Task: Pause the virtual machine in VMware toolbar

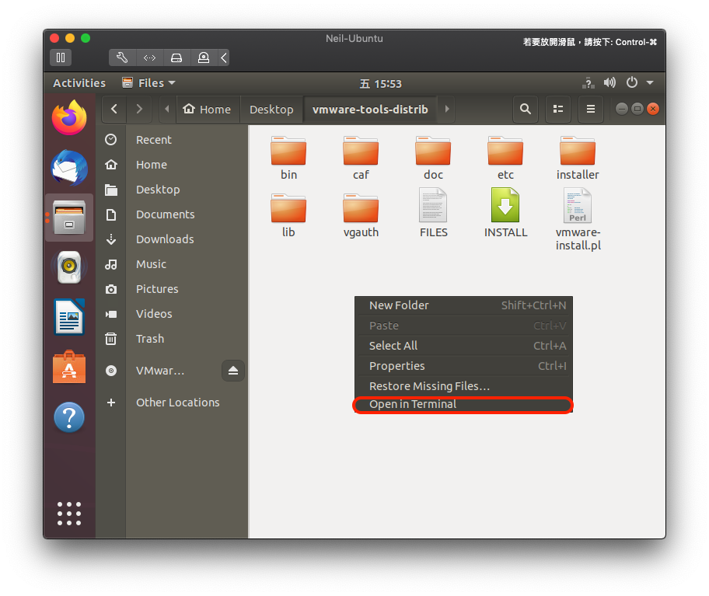Action: [x=61, y=58]
